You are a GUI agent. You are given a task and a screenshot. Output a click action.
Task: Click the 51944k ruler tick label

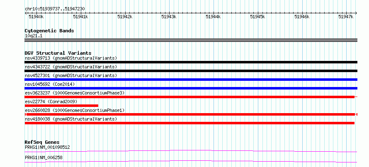pyautogui.click(x=213, y=17)
